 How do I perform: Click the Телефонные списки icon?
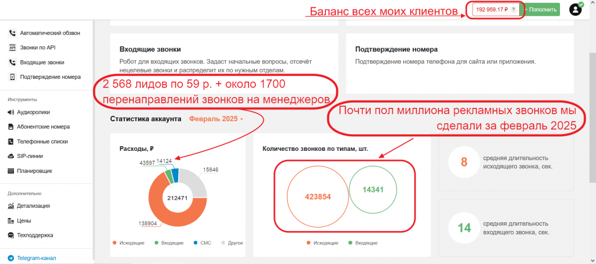[x=10, y=142]
